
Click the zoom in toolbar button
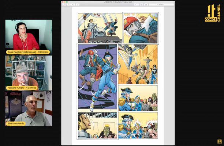pyautogui.click(x=73, y=4)
